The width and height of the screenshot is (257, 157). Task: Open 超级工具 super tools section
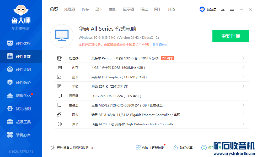[x=21, y=122]
